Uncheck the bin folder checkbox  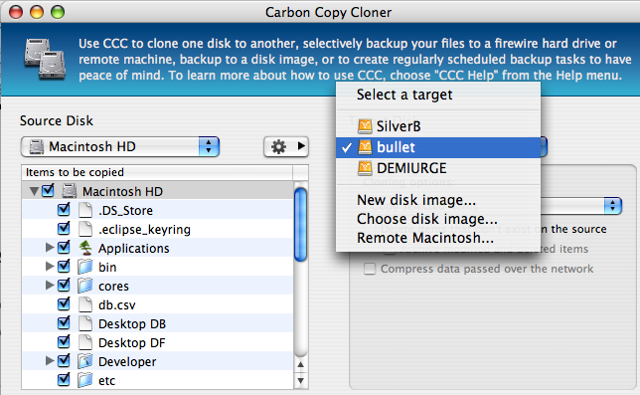64,266
